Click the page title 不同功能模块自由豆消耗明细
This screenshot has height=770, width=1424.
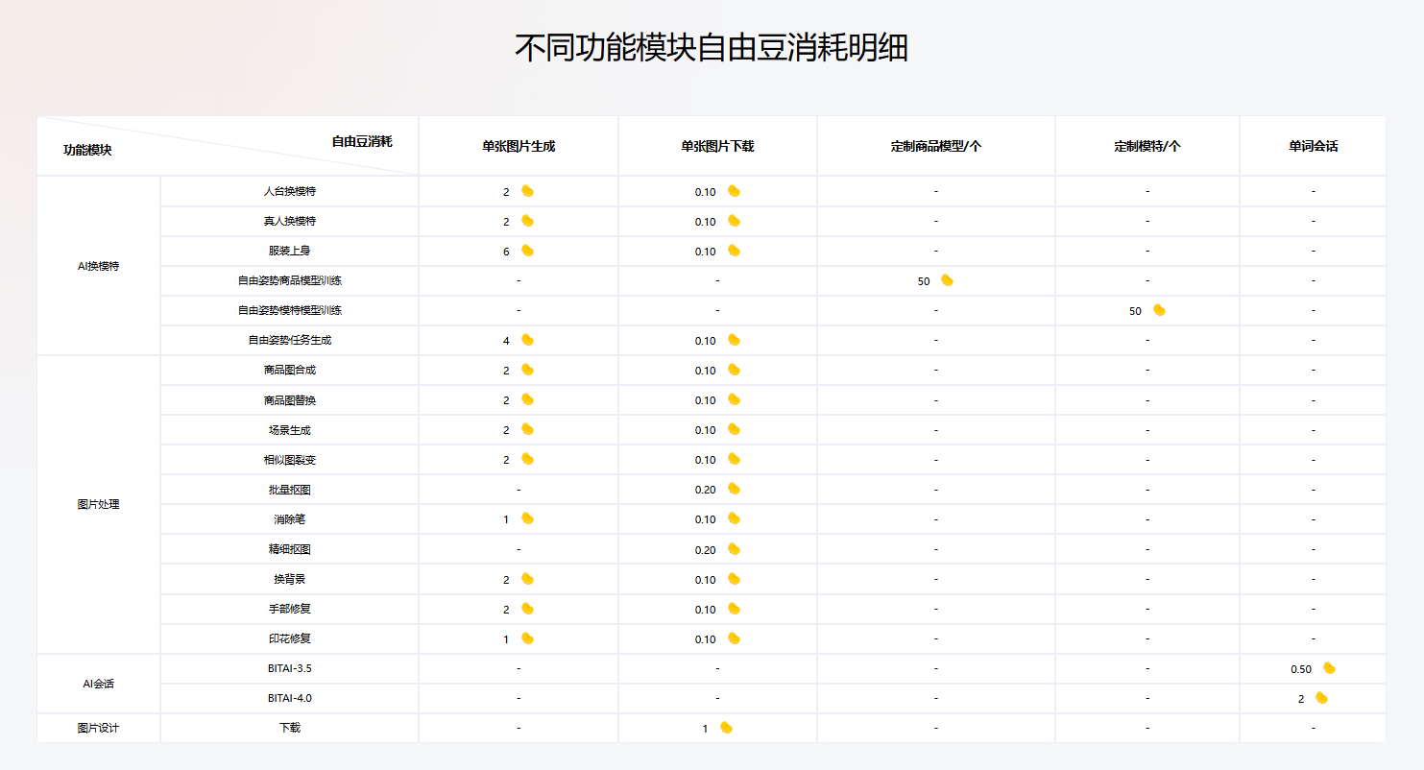[712, 47]
